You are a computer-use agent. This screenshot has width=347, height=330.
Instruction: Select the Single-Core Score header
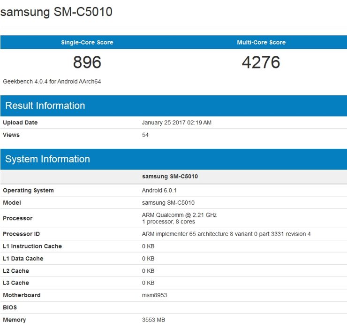pyautogui.click(x=87, y=42)
